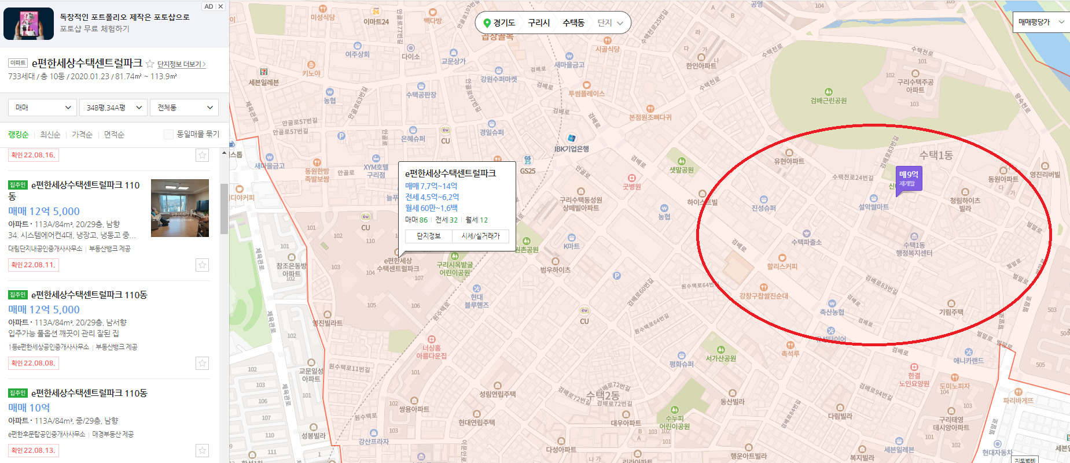Screen dimensions: 1070x463
Task: Select the 수택파출소 police station icon
Action: coord(807,234)
